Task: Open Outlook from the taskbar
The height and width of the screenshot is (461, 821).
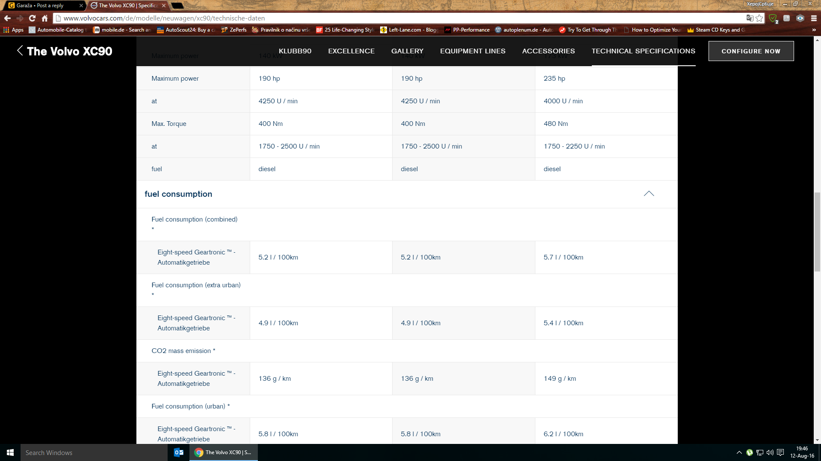Action: click(x=179, y=452)
